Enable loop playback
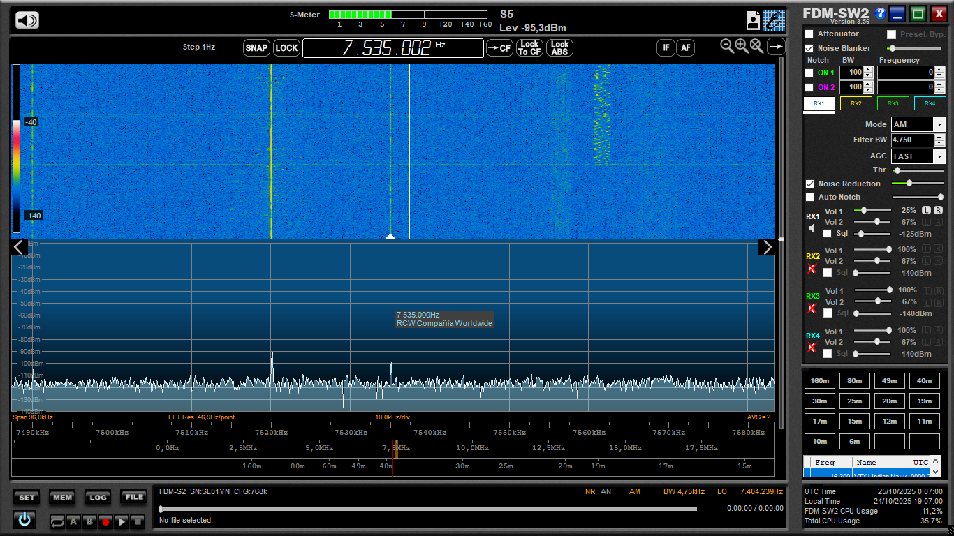 click(57, 521)
